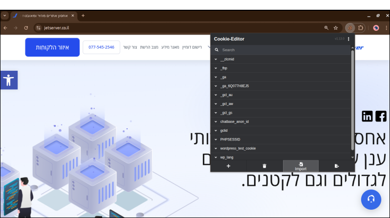390x218 pixels.
Task: Go forward with the forward arrow
Action: [x=16, y=28]
